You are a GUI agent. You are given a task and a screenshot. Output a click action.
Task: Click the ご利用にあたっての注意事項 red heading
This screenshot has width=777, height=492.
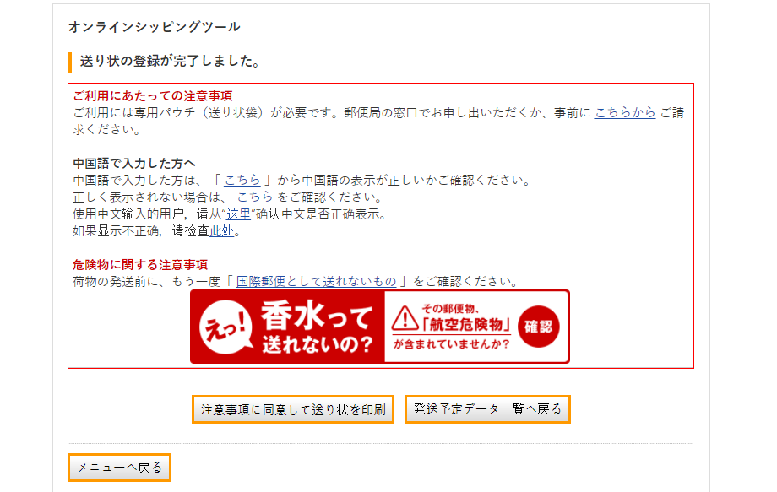153,96
